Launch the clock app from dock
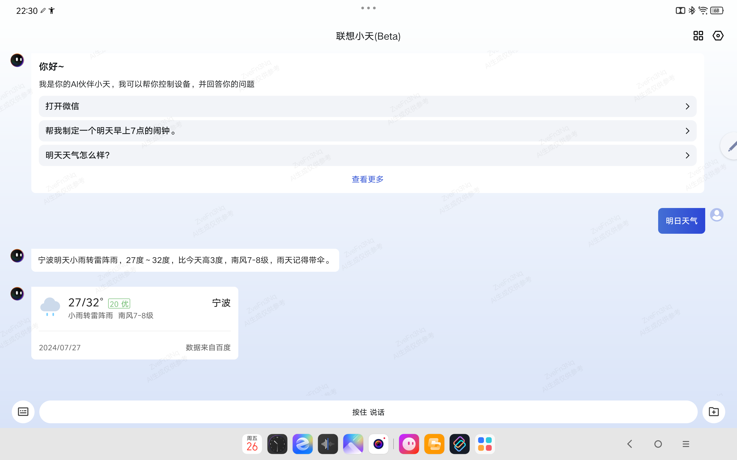 click(x=277, y=444)
